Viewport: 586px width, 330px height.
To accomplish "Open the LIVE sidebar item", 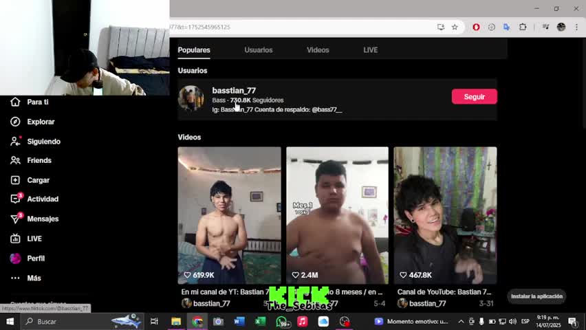I will coord(26,239).
